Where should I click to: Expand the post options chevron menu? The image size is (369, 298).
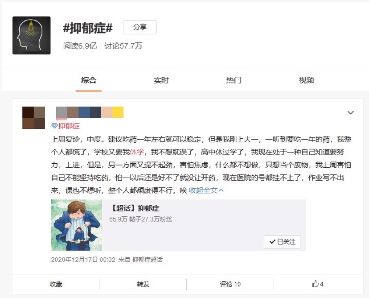(351, 112)
